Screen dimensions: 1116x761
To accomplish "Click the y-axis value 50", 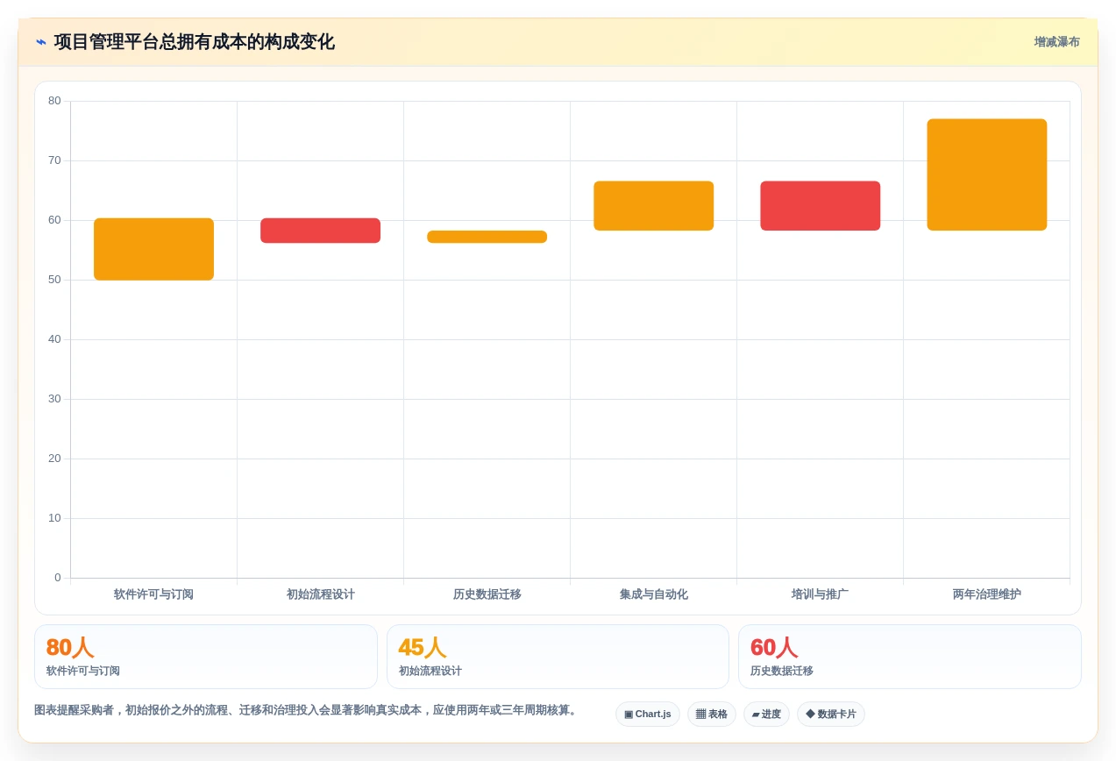I will [54, 280].
